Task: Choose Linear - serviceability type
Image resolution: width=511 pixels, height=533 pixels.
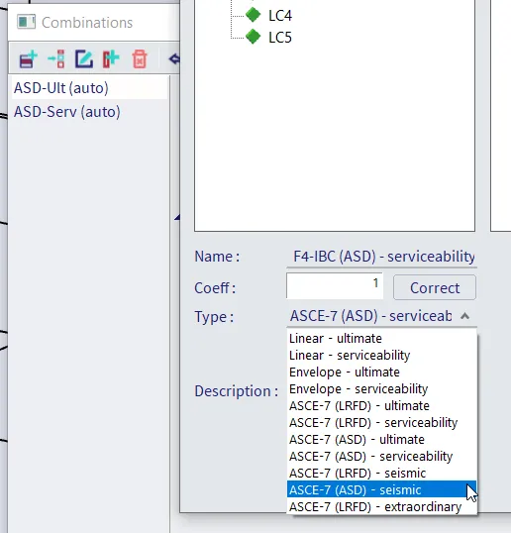Action: (382, 356)
